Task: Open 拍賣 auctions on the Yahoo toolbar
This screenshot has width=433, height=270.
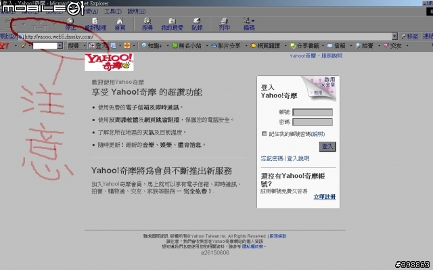Action: click(365, 45)
